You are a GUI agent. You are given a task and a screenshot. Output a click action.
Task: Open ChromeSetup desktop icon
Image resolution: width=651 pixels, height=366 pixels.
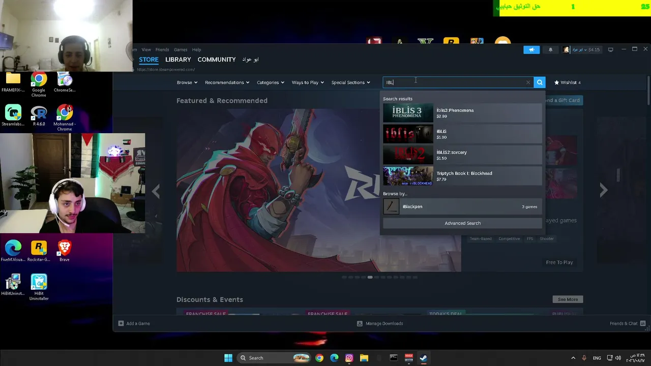(x=65, y=82)
